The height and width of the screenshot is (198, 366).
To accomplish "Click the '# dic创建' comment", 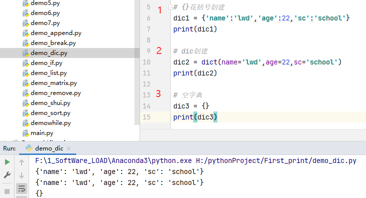I will 190,51.
